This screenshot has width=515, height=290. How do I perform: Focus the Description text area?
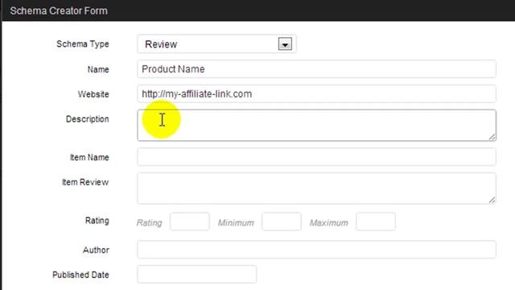tap(316, 126)
